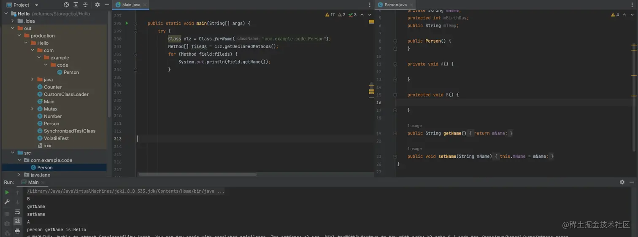This screenshot has height=237, width=638.
Task: Select Main class in project tree
Action: pyautogui.click(x=46, y=102)
